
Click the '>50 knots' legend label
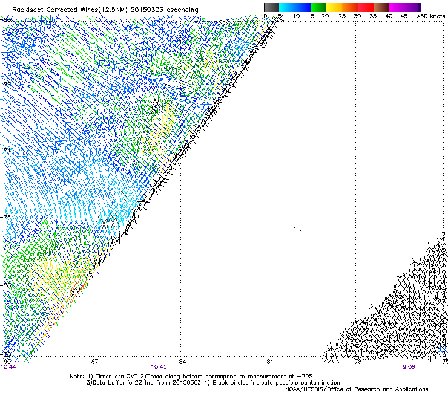tap(430, 16)
